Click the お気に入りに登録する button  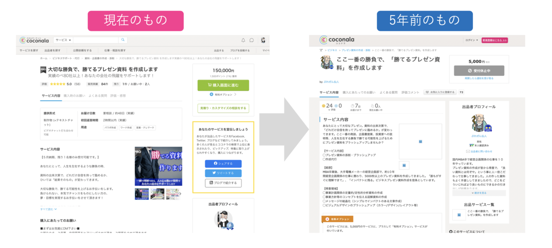pos(440,92)
